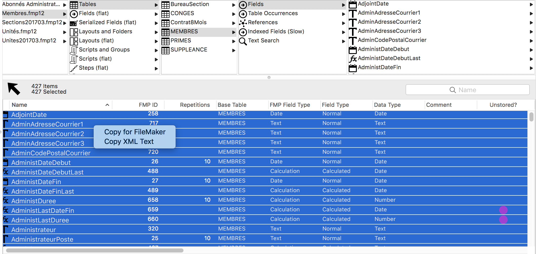Click the MEMBRES table icon

click(165, 32)
